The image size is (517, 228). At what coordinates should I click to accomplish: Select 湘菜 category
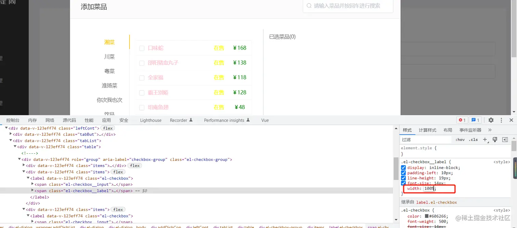click(109, 42)
